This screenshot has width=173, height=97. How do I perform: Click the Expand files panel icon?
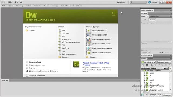(170, 65)
